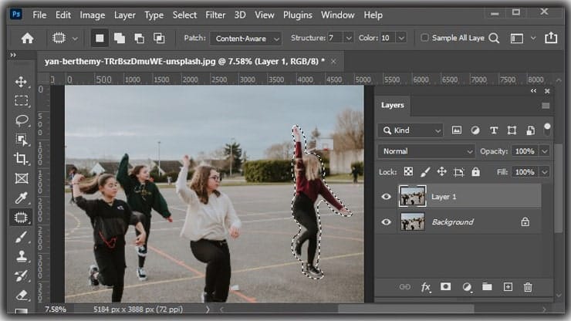Click the Link layers icon
Screen dimensions: 571x321
coord(404,287)
